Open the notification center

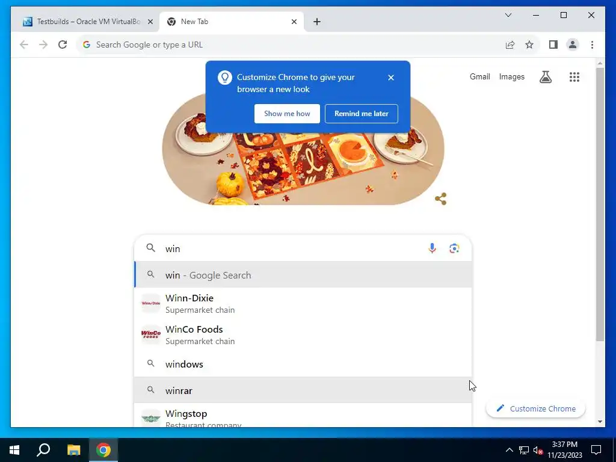coord(596,450)
